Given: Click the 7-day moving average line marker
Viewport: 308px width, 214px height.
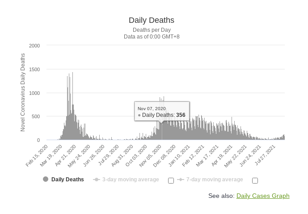Looking at the screenshot, I should point(181,180).
